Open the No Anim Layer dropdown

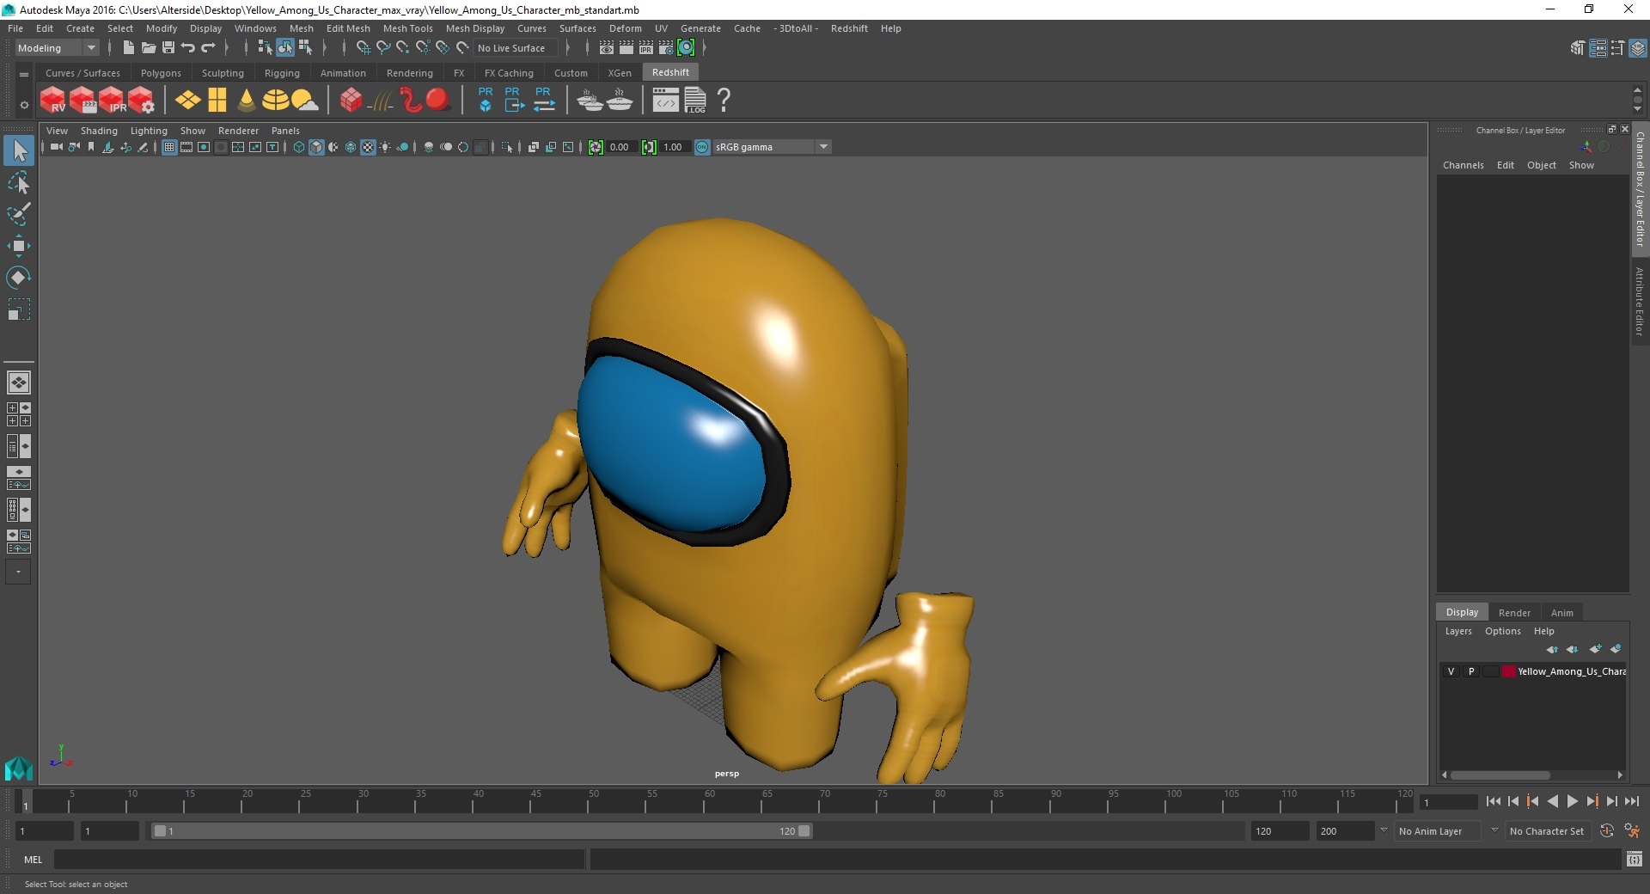1437,831
